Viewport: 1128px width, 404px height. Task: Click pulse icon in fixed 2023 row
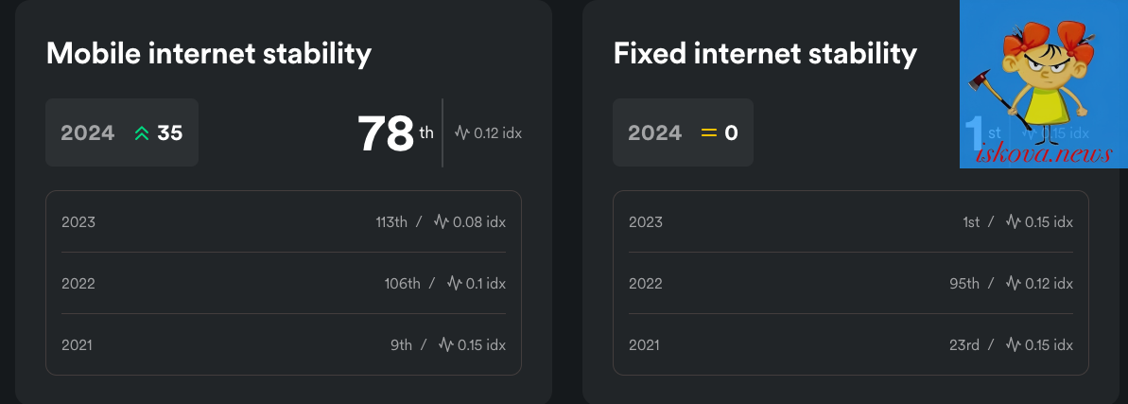click(1013, 221)
